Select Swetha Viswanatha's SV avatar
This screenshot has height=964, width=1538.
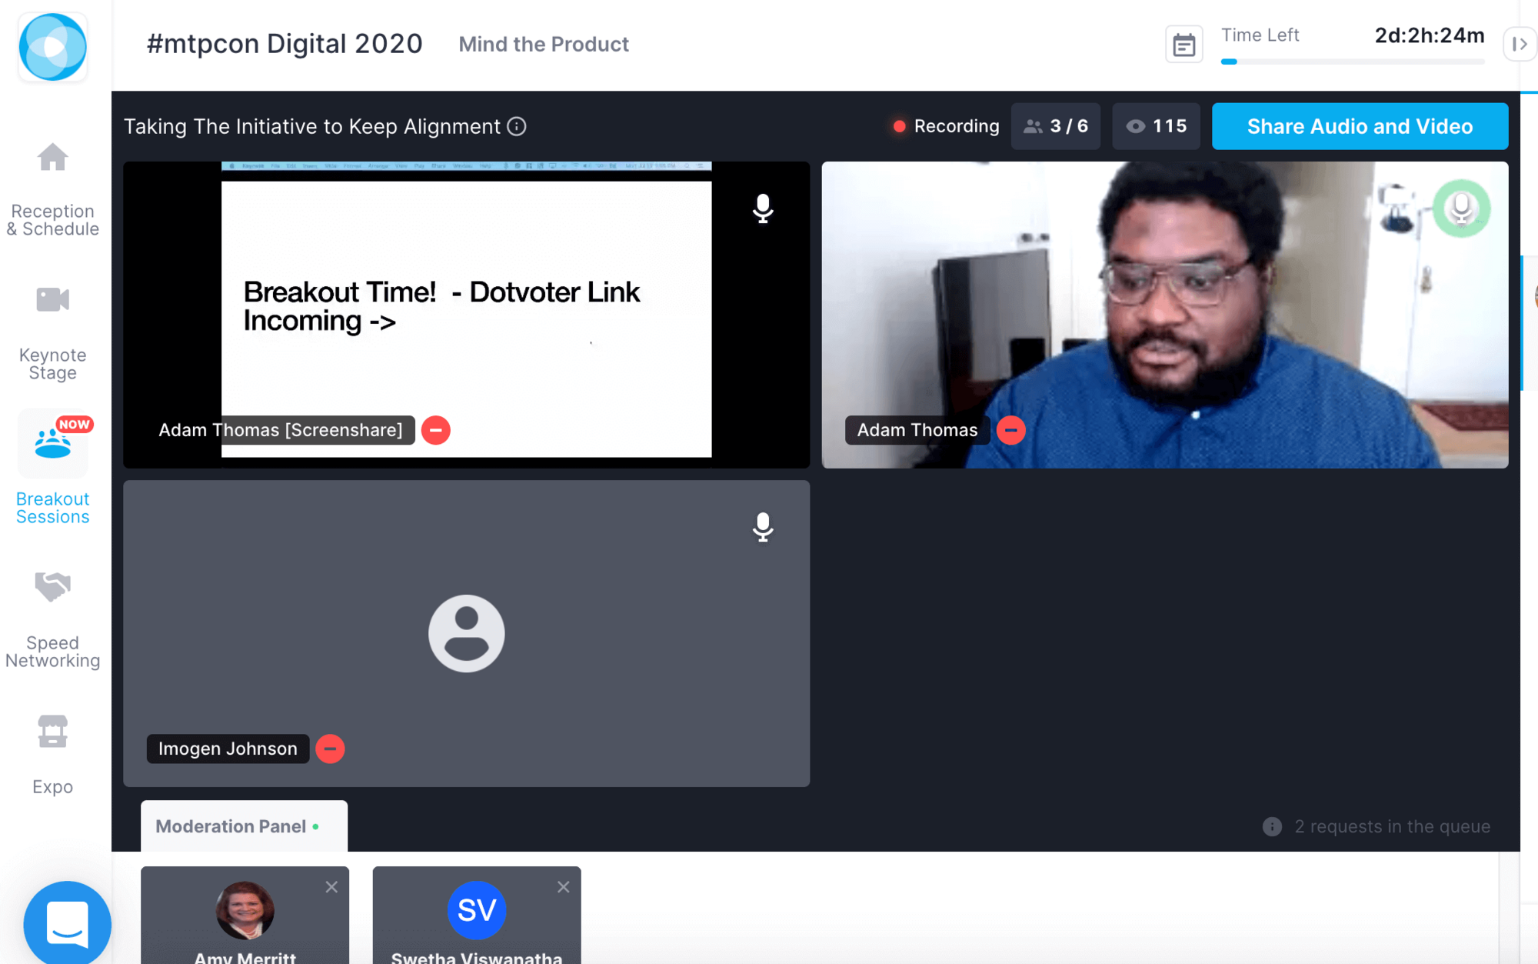(x=476, y=910)
